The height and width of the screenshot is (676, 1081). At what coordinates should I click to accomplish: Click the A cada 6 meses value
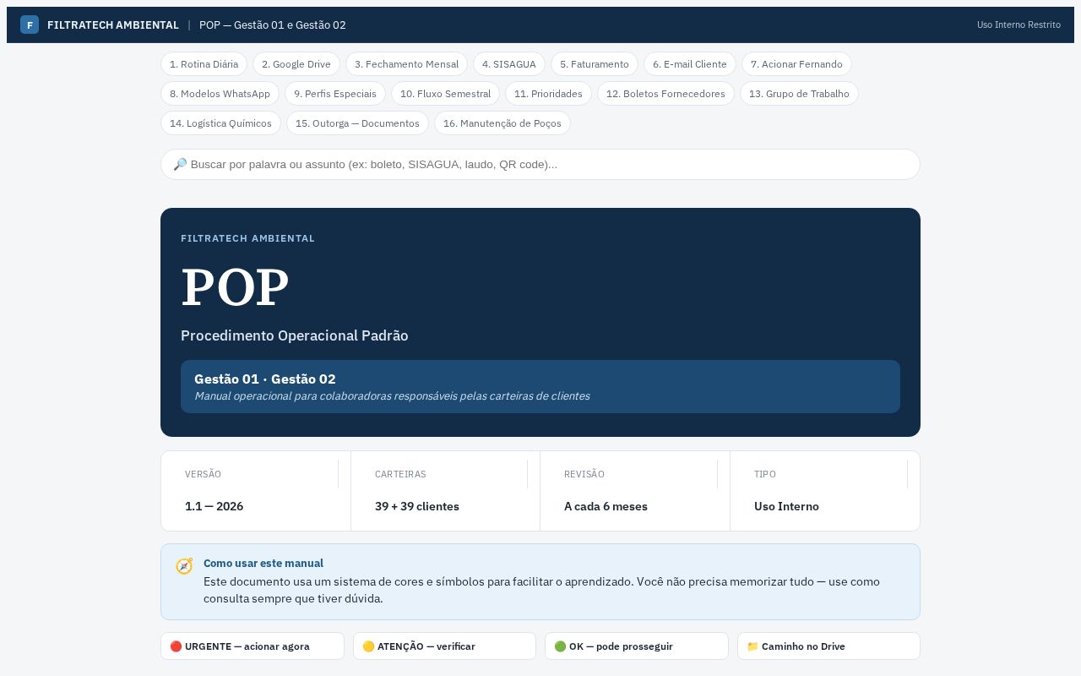tap(606, 507)
